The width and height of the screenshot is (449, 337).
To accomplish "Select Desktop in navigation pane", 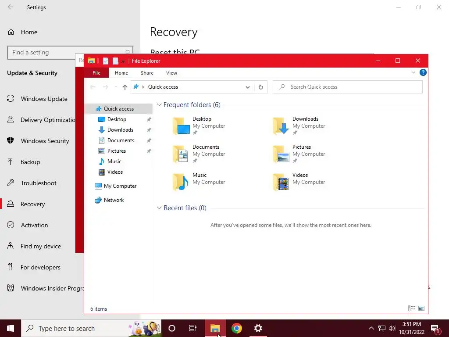I will pos(117,119).
